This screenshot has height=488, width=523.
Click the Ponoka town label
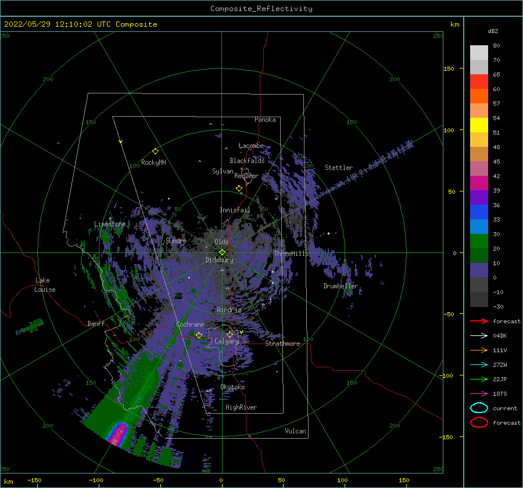[x=265, y=120]
